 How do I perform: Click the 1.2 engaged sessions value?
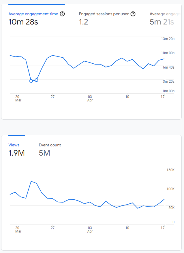pos(84,22)
